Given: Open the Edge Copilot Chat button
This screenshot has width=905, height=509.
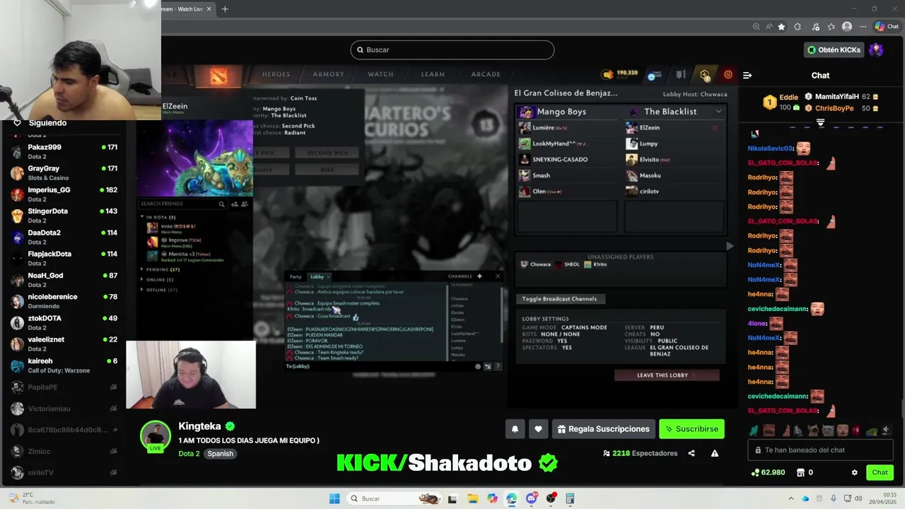Looking at the screenshot, I should pos(887,27).
